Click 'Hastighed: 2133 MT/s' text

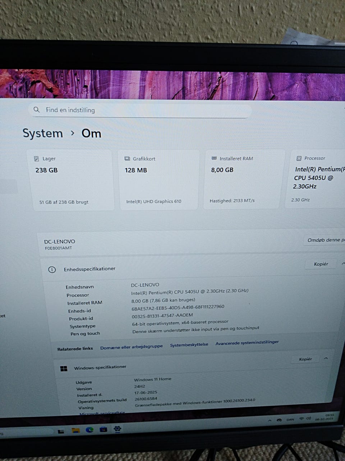point(232,201)
